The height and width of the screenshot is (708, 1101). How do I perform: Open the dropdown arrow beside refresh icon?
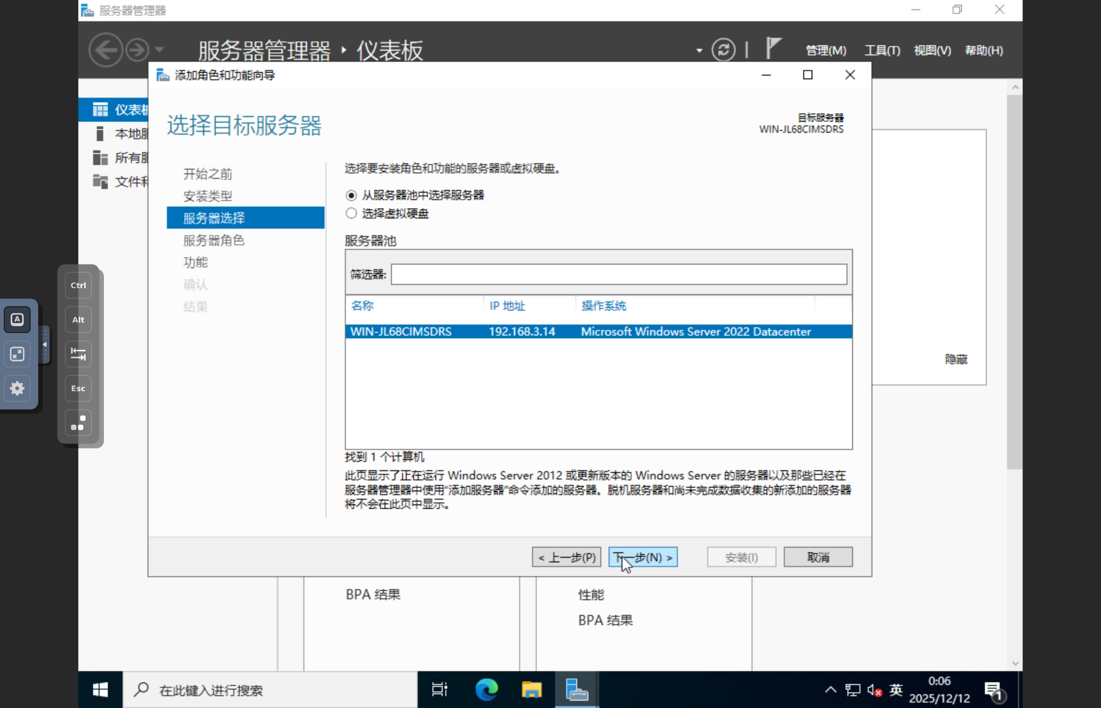pyautogui.click(x=699, y=50)
